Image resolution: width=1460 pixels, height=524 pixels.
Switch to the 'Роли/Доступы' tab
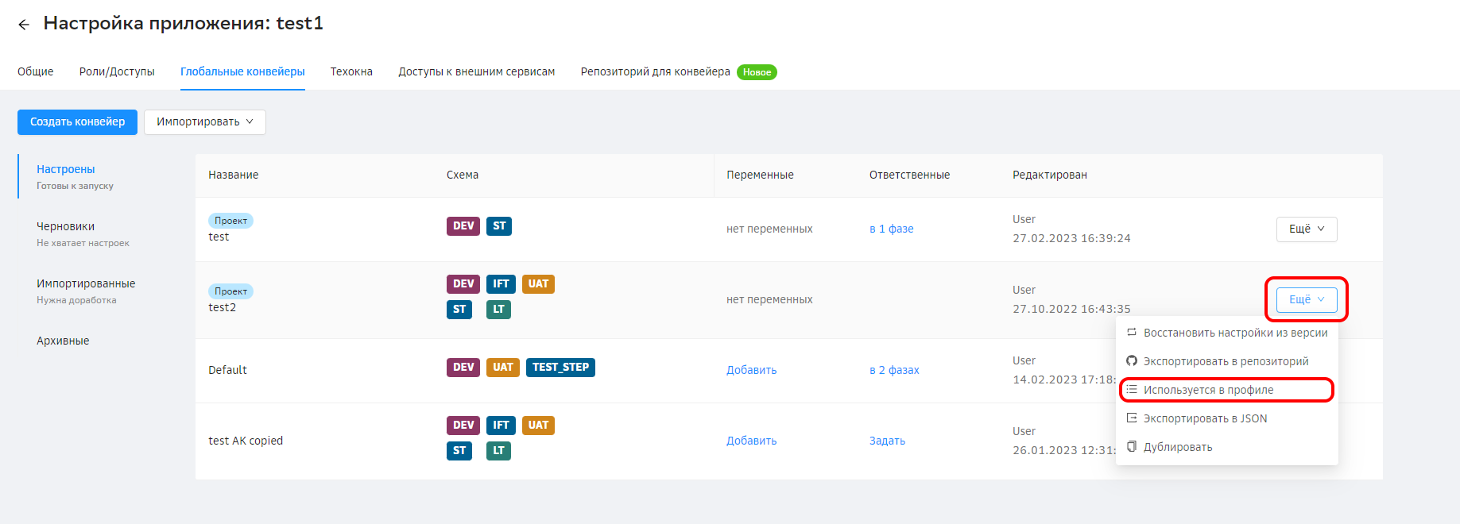pos(117,71)
